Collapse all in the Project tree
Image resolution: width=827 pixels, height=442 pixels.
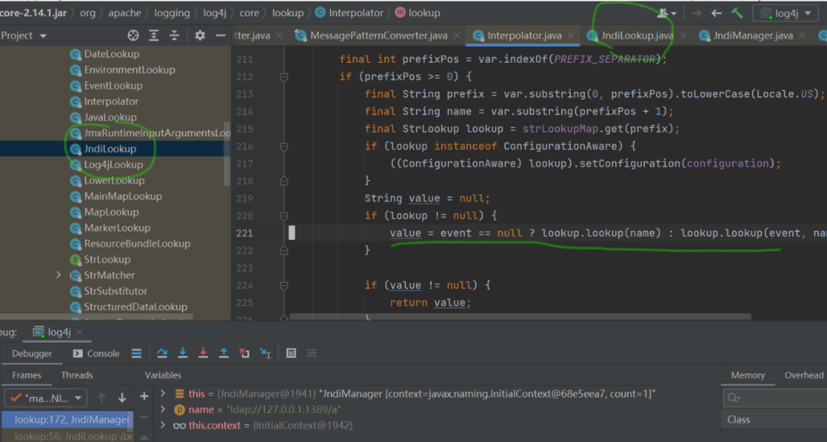click(175, 35)
